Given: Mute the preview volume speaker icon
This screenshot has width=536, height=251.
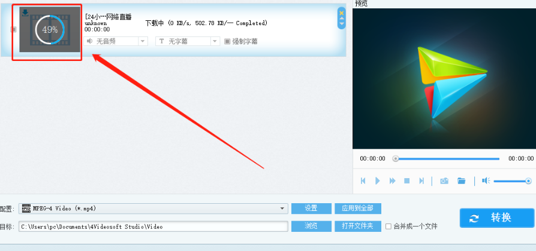Looking at the screenshot, I should [486, 180].
